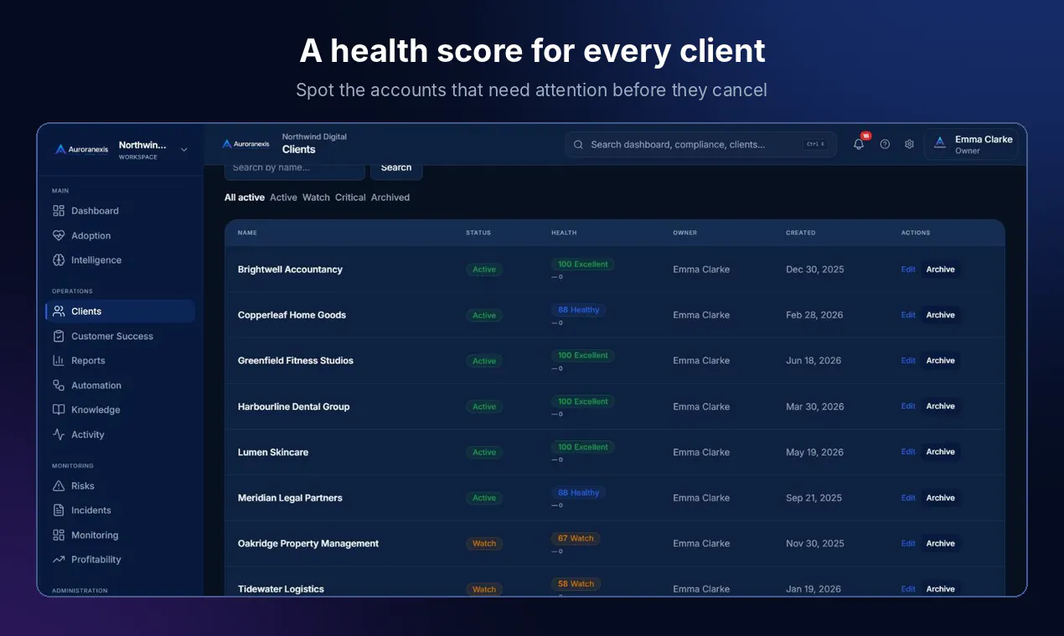The image size is (1064, 636).
Task: Click Copperleaf's 88 Healthy badge
Action: 578,310
